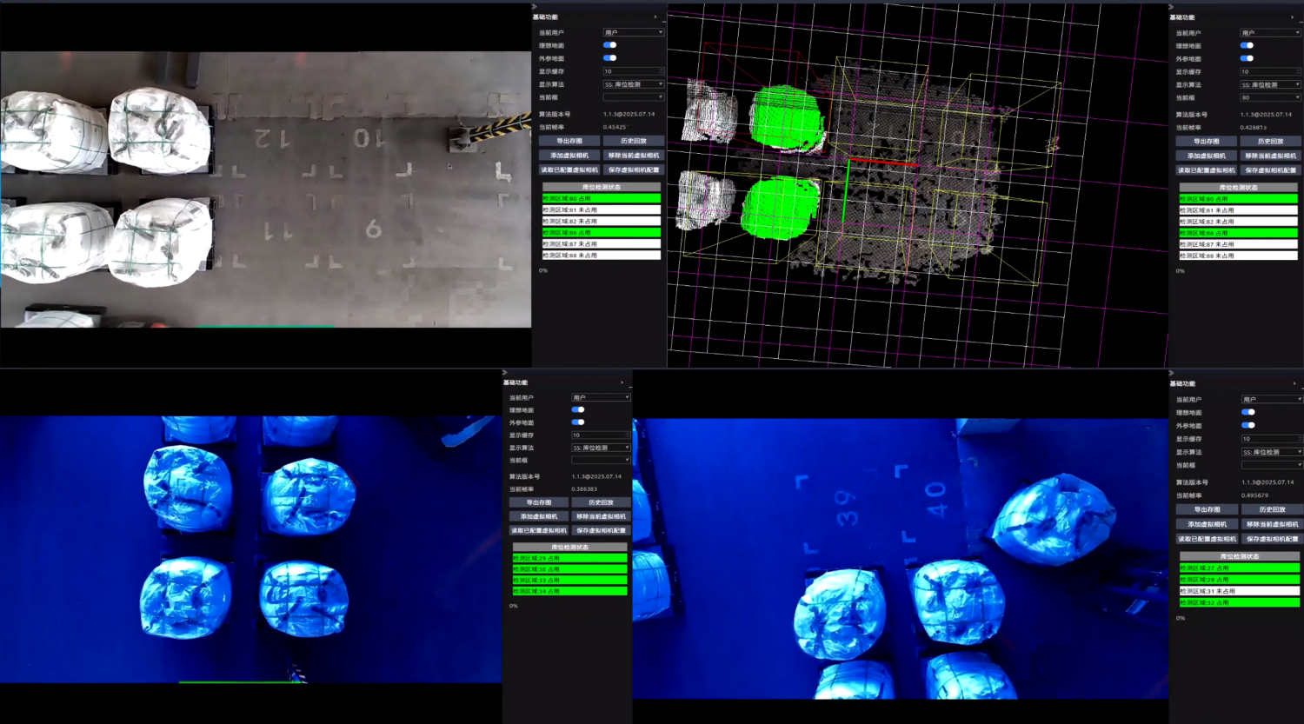The height and width of the screenshot is (724, 1304).
Task: Click the 基础功能 header arrow in the region 27 panel
Action: pos(1294,383)
